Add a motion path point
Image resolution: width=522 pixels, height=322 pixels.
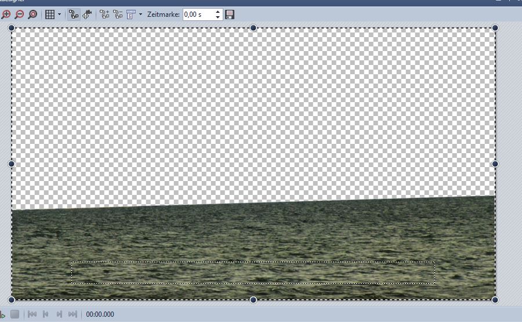(x=104, y=15)
